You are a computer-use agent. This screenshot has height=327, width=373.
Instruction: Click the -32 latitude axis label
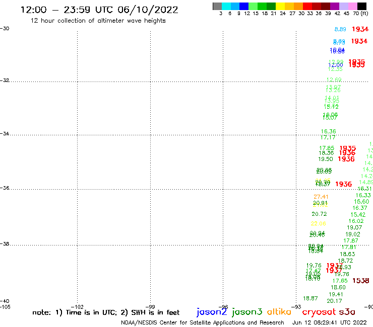click(5, 80)
